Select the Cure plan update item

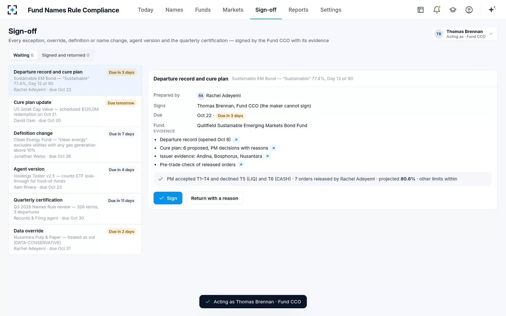(x=75, y=111)
